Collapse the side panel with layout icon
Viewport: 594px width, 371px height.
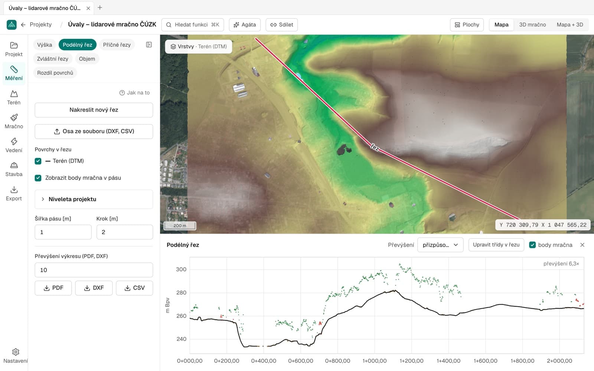pyautogui.click(x=149, y=45)
